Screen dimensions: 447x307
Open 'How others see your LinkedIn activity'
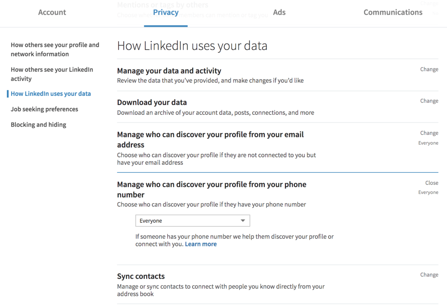52,74
